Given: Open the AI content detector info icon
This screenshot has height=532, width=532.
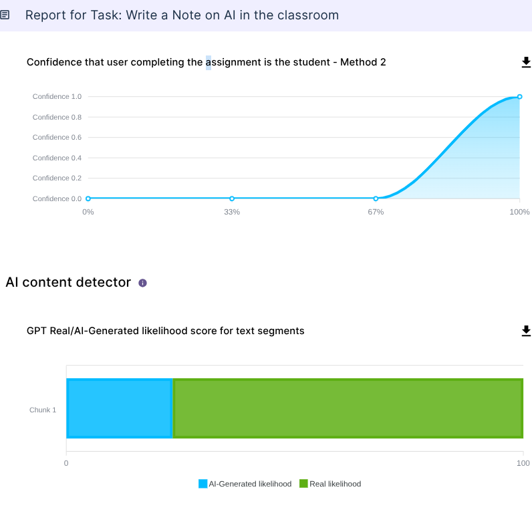Looking at the screenshot, I should click(x=142, y=283).
